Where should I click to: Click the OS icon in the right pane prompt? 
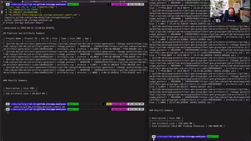[153, 137]
